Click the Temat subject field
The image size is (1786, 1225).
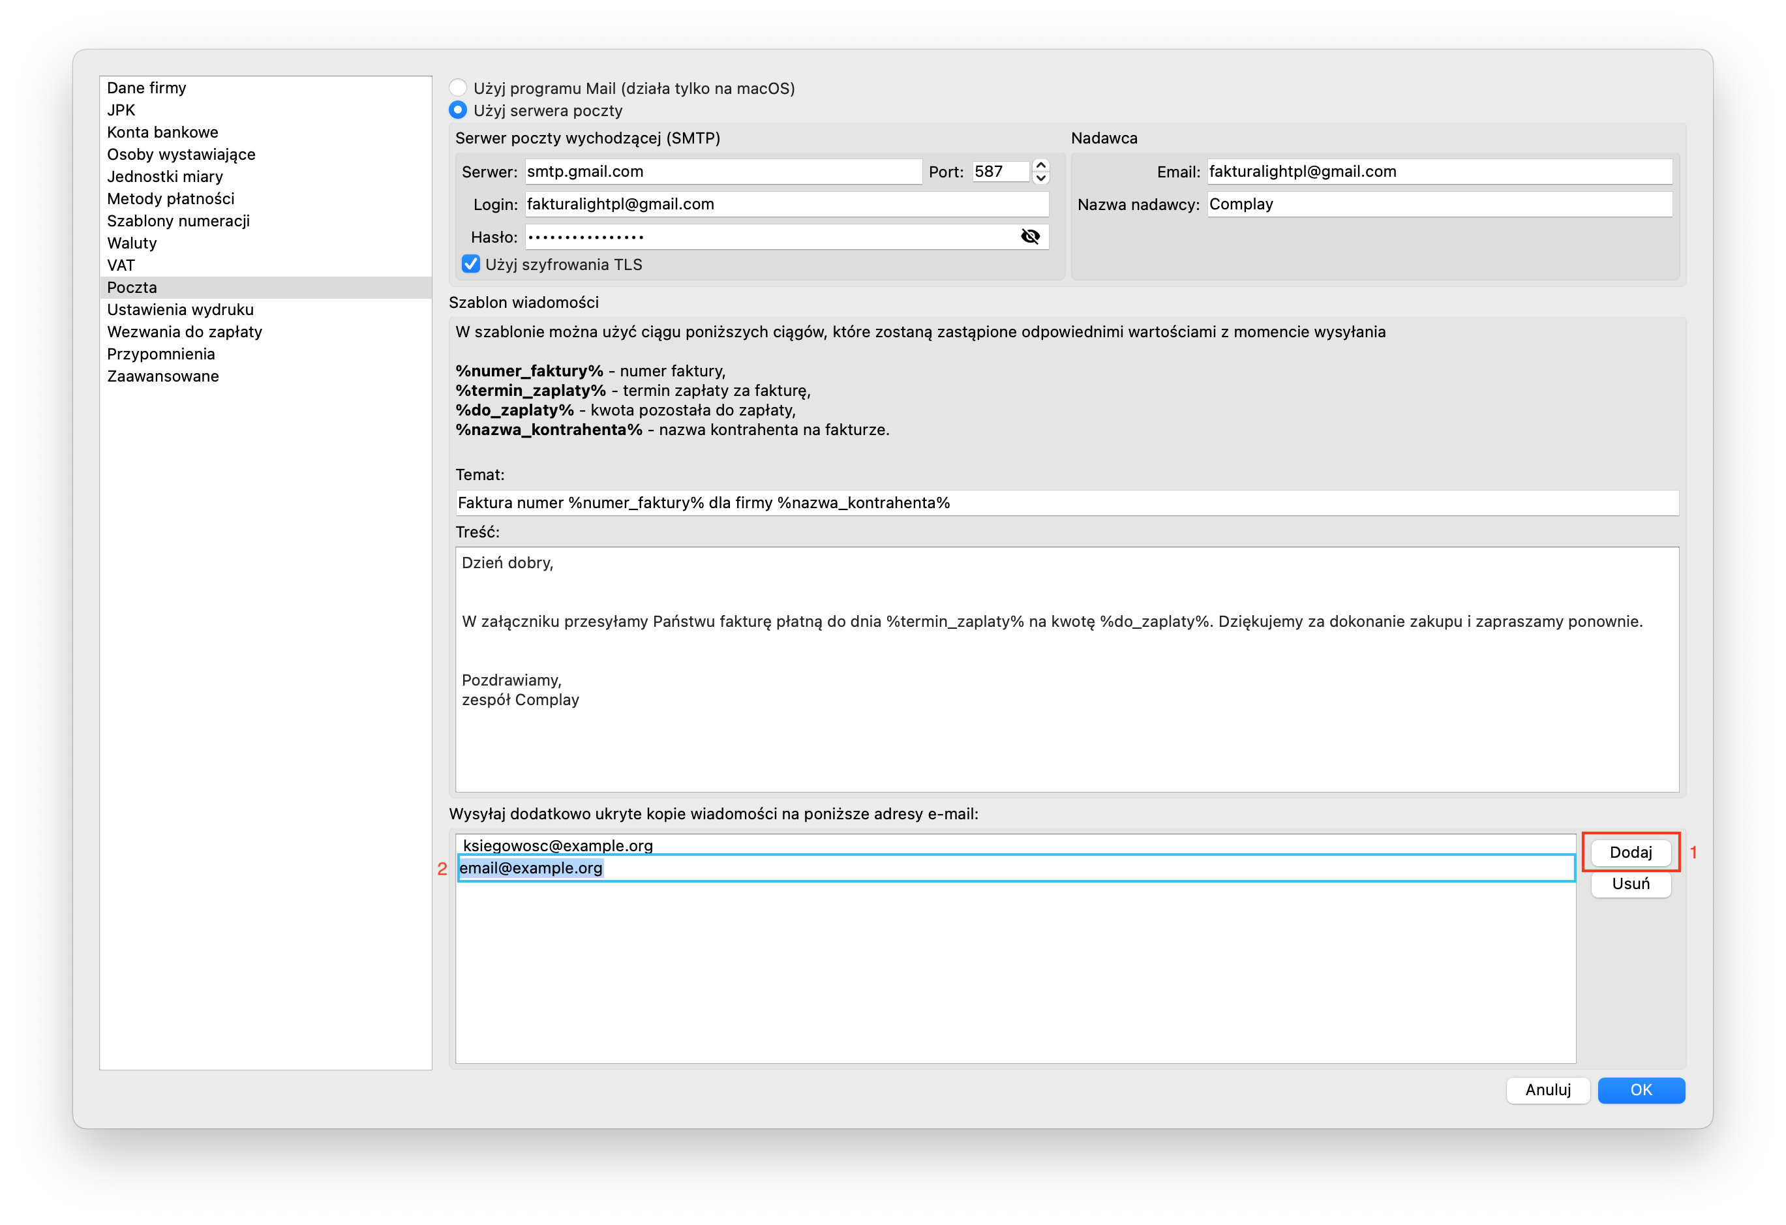(1067, 503)
